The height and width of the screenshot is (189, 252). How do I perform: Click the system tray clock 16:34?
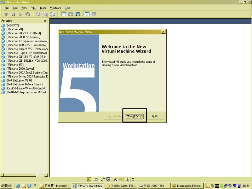tap(246, 186)
